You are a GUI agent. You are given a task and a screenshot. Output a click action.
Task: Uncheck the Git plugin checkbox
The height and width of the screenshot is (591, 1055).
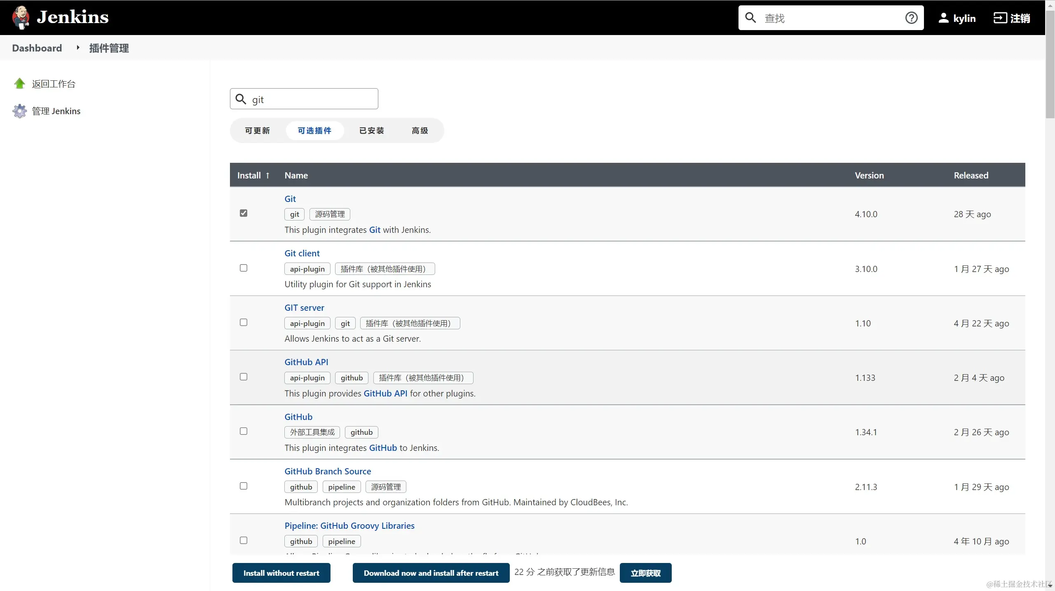click(x=244, y=213)
